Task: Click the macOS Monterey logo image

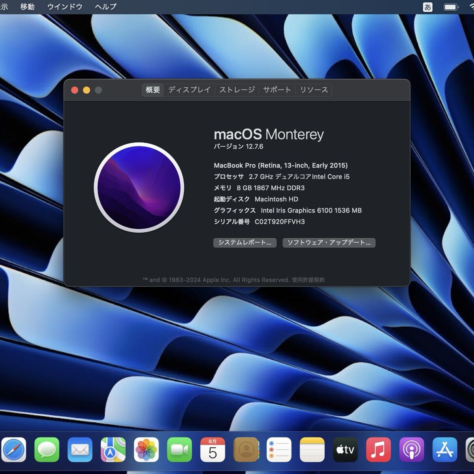Action: pyautogui.click(x=139, y=187)
